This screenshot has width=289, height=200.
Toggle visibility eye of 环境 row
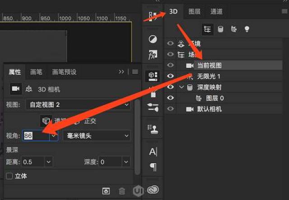pos(170,43)
